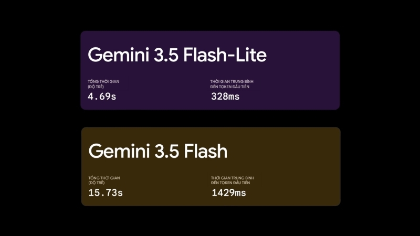Select the 15.73s latency value
Screen dimensions: 420x236
106,192
